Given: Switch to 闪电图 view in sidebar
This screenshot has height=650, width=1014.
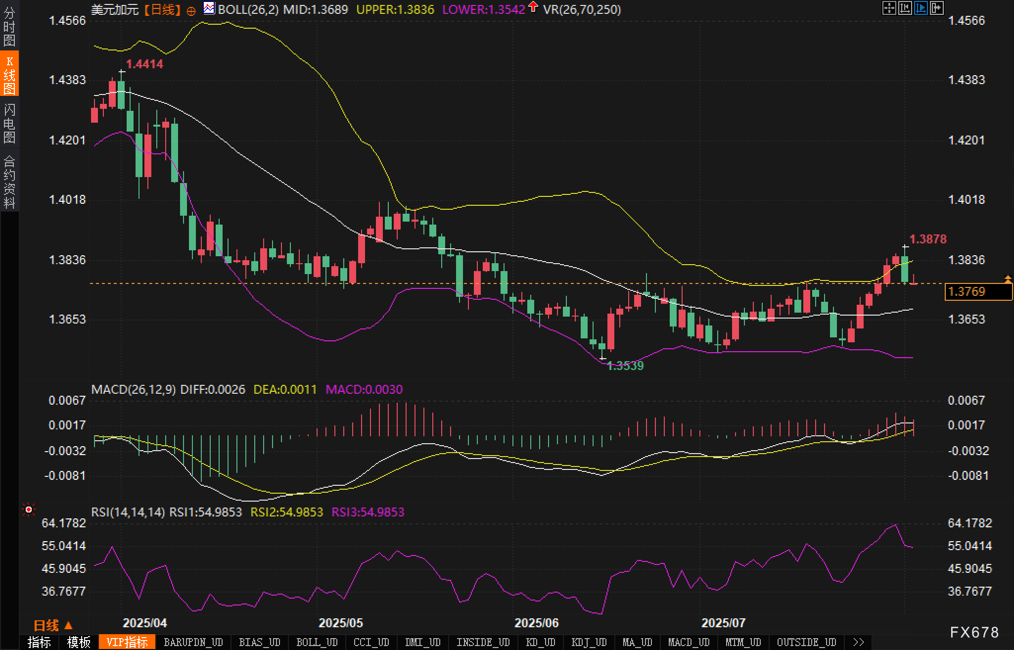Looking at the screenshot, I should (x=9, y=123).
